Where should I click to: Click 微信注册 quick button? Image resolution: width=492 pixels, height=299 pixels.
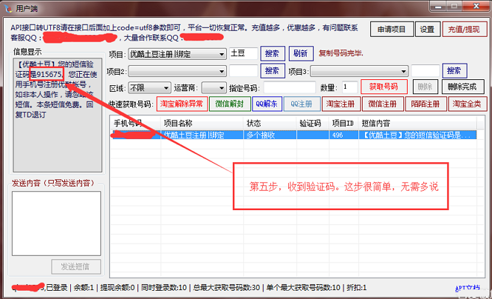(383, 104)
